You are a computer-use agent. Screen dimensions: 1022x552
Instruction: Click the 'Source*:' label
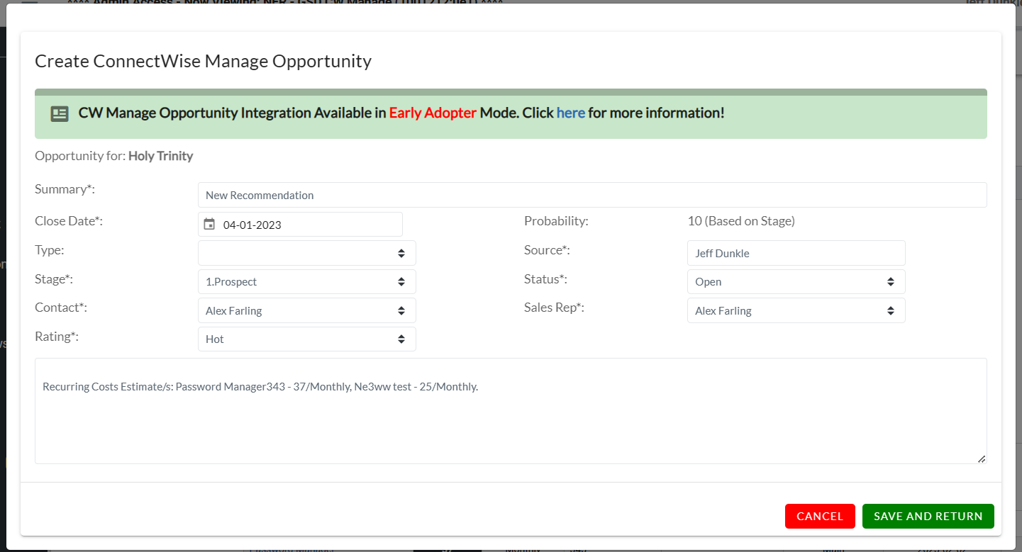547,250
